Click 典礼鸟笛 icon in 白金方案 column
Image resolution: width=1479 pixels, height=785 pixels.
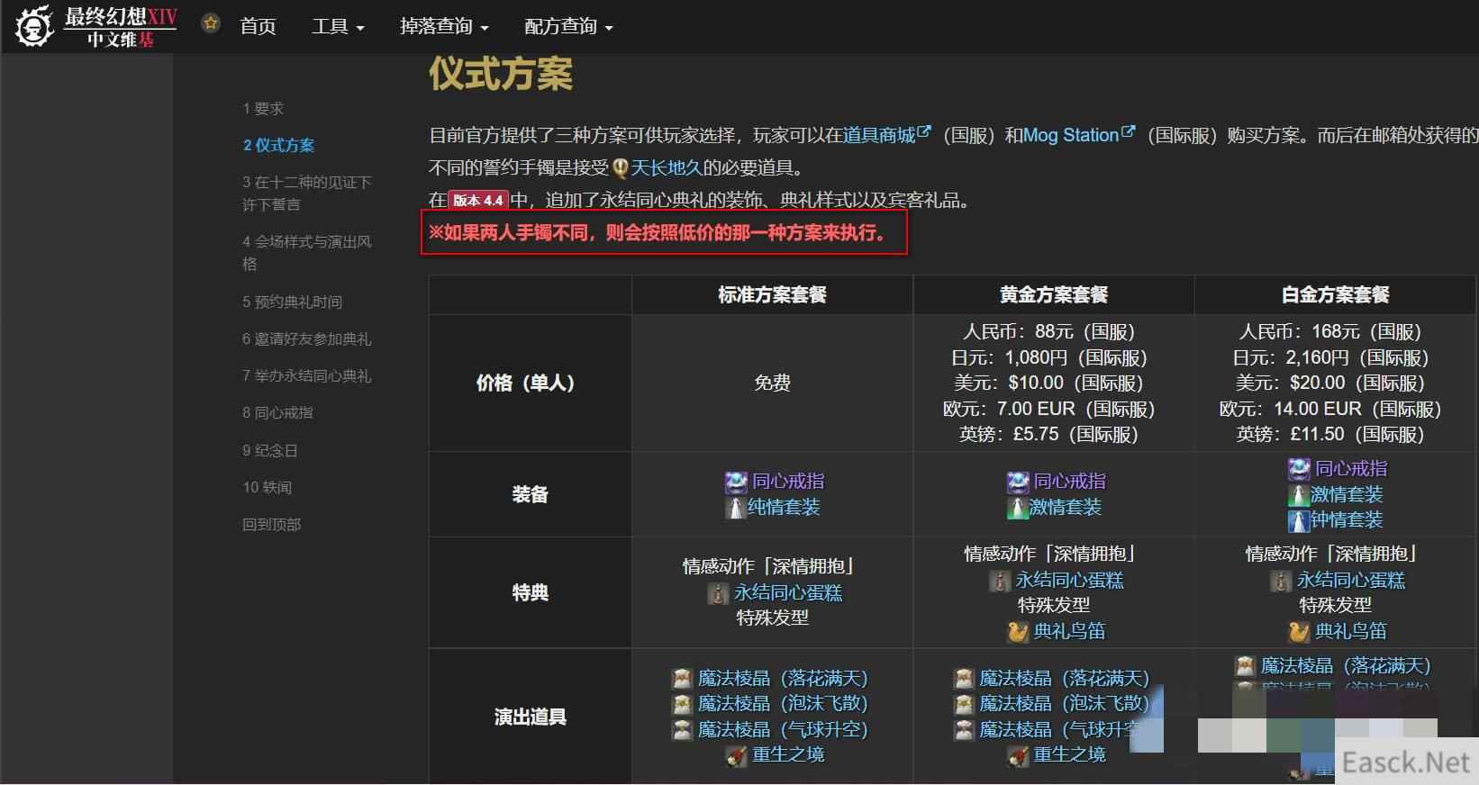point(1299,632)
